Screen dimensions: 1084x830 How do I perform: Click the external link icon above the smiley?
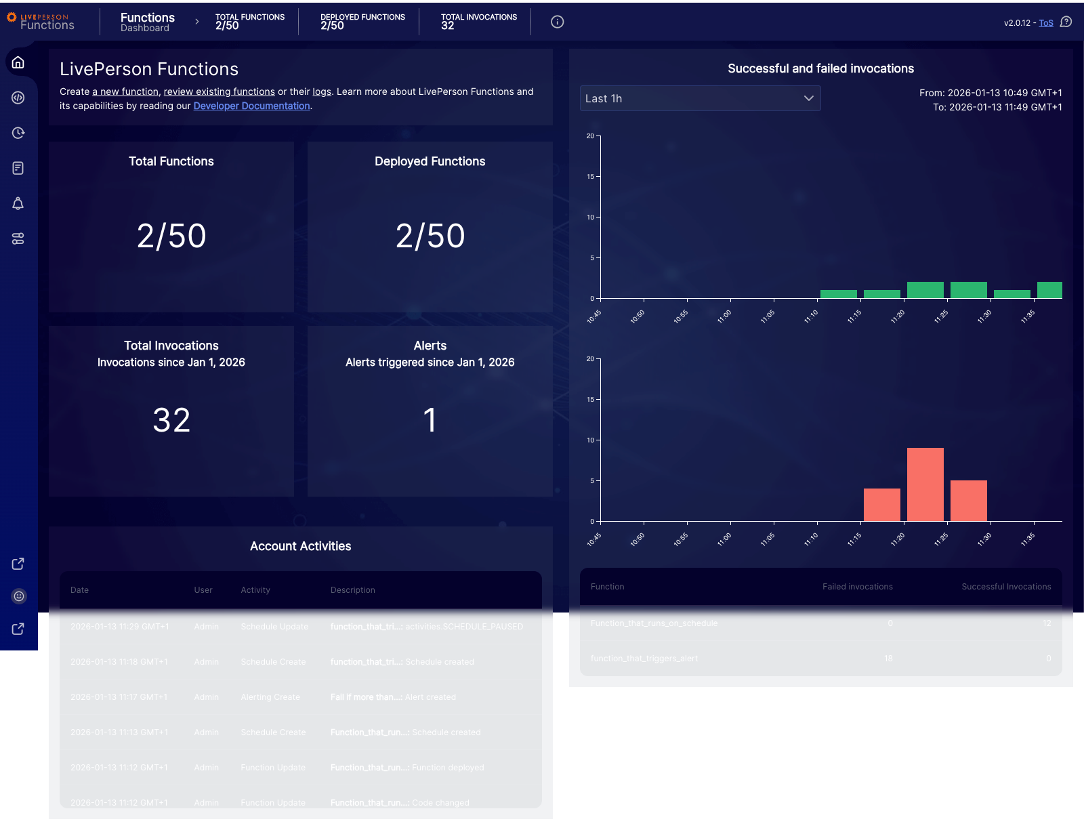(x=18, y=564)
